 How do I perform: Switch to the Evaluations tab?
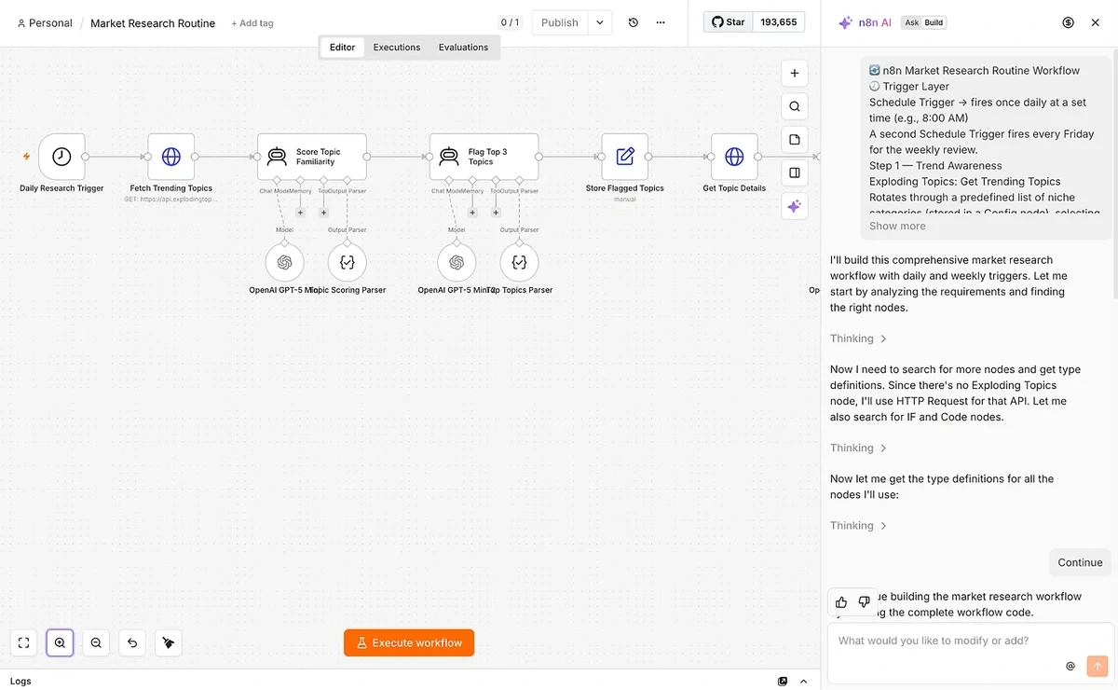point(463,48)
